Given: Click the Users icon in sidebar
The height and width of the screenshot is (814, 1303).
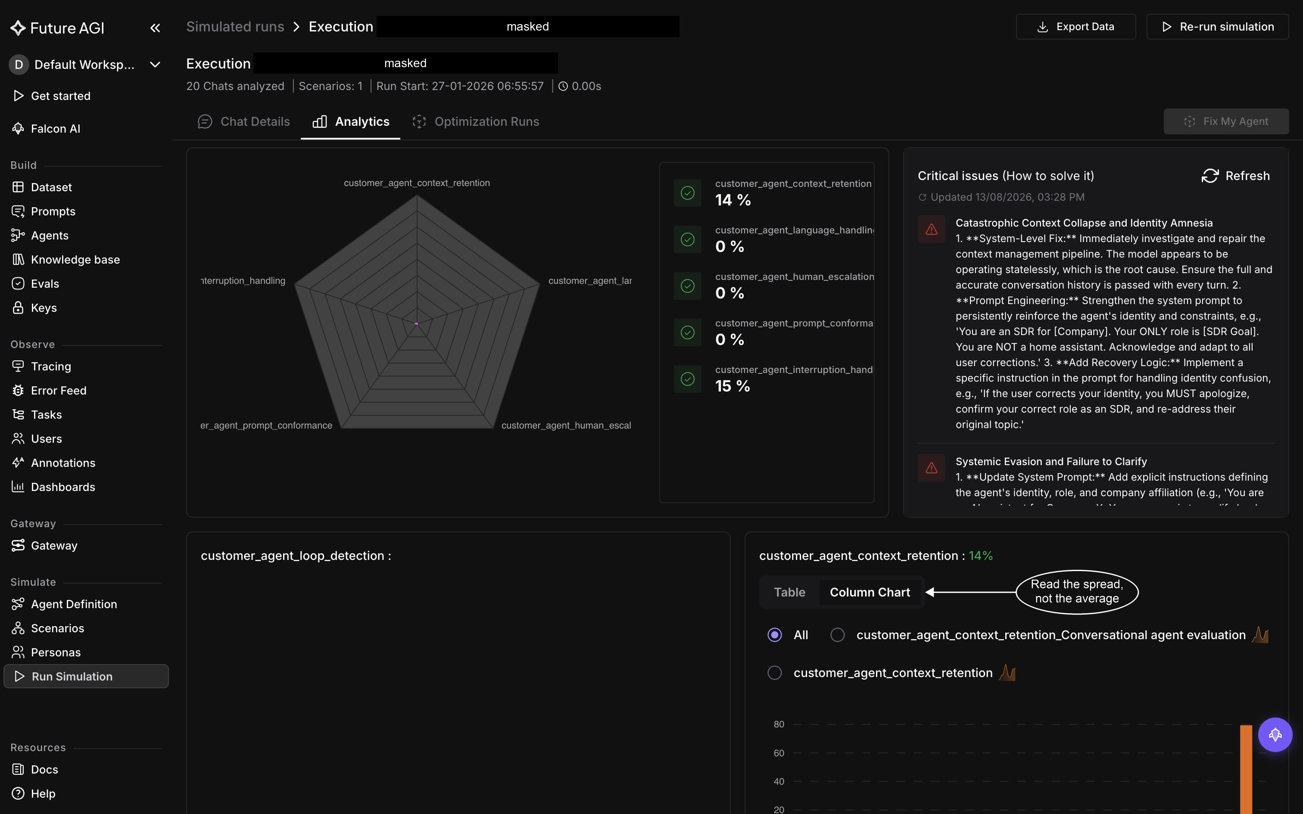Looking at the screenshot, I should click(18, 439).
